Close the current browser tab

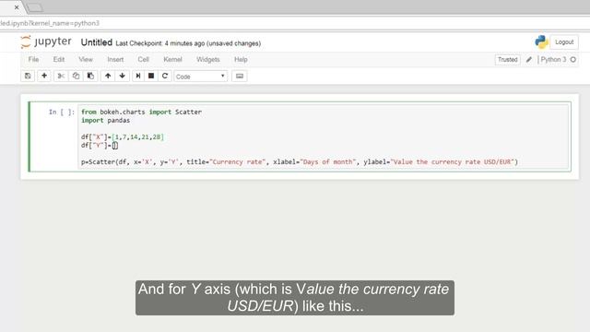point(17,7)
